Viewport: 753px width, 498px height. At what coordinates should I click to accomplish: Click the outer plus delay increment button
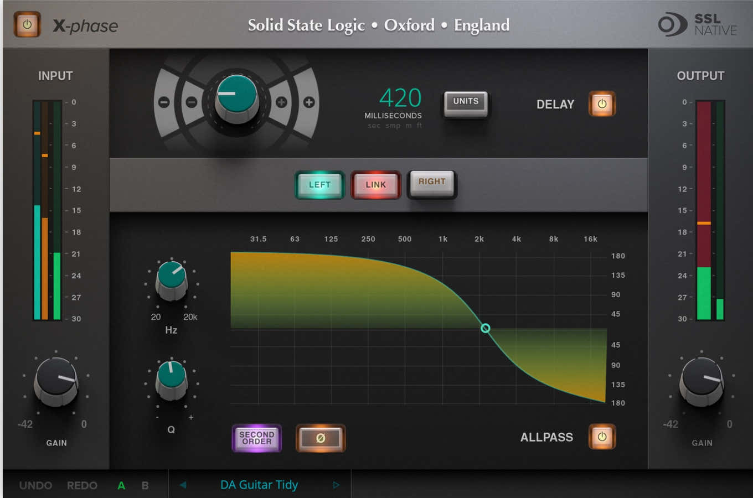coord(309,102)
